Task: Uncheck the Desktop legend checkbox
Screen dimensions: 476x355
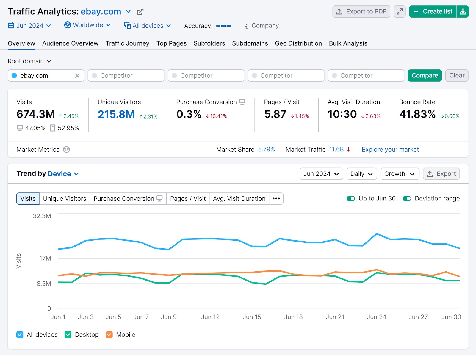Action: pyautogui.click(x=68, y=335)
